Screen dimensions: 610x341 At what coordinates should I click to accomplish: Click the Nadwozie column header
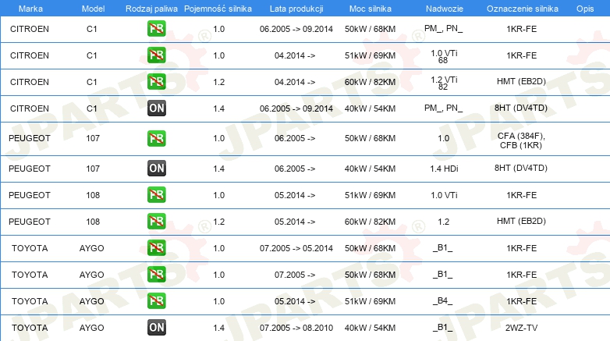point(445,9)
